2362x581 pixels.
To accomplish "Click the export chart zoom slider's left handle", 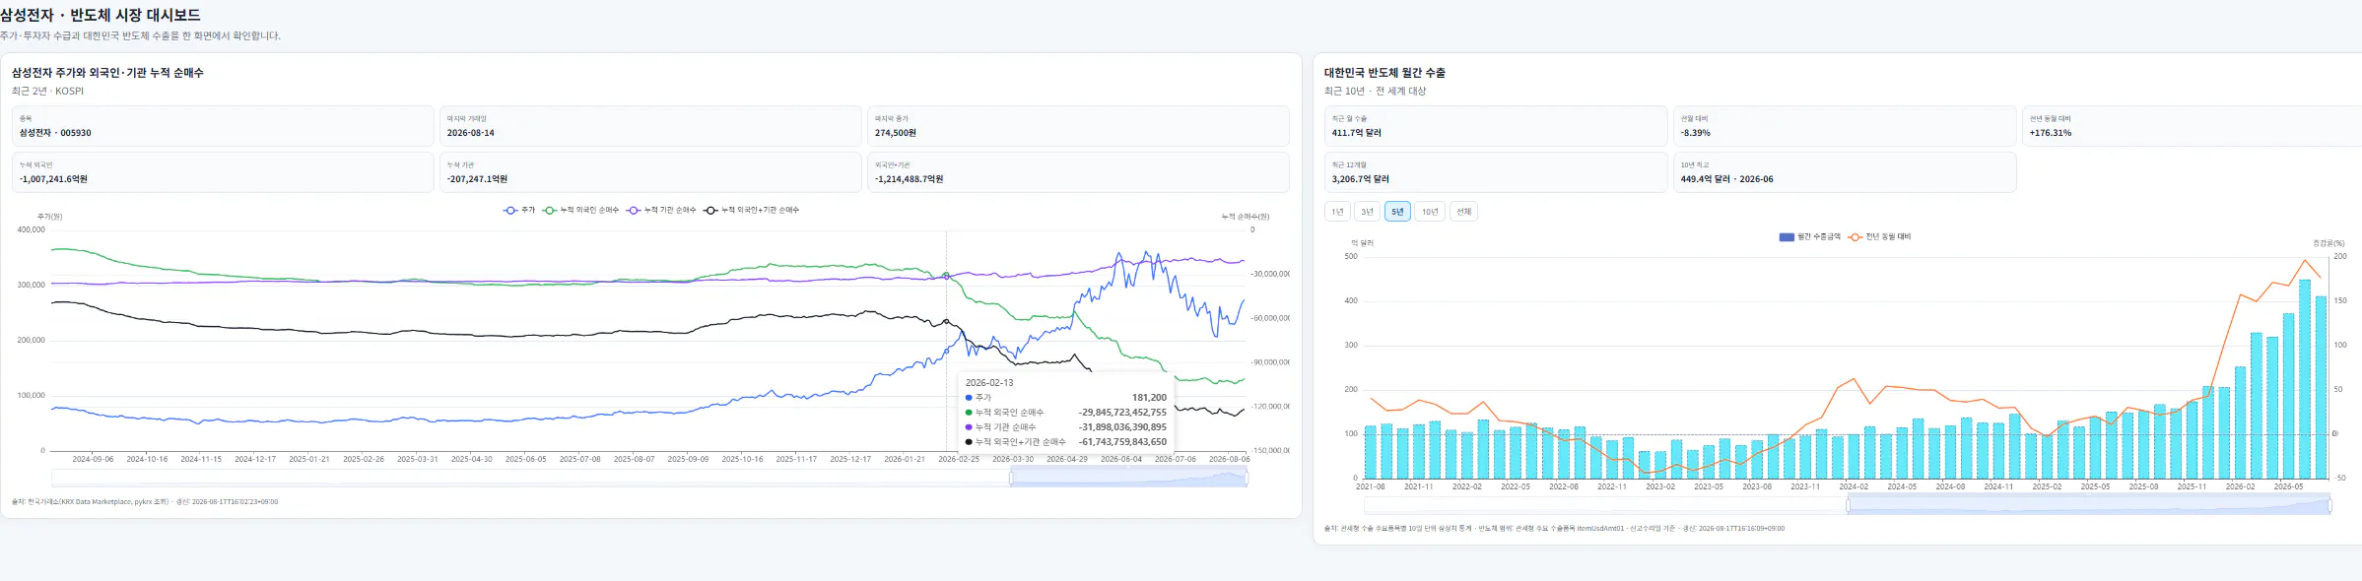I will pos(1848,505).
